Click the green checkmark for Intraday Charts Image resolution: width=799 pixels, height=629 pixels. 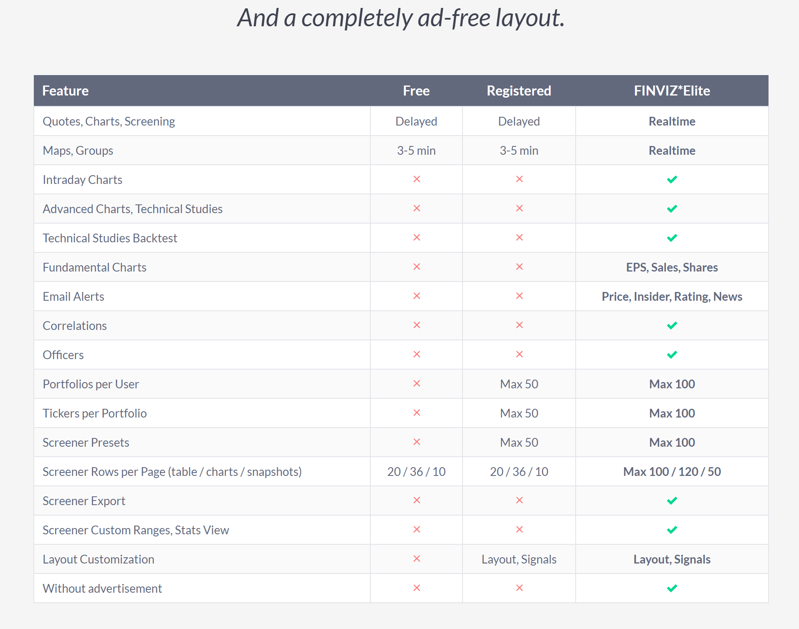pyautogui.click(x=672, y=180)
